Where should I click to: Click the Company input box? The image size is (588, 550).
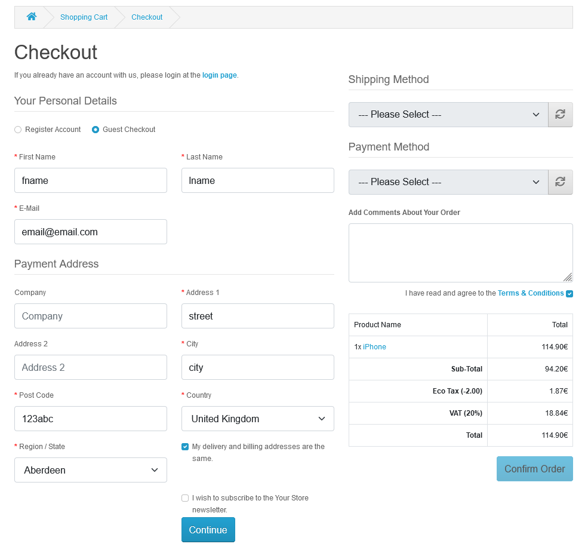click(x=90, y=316)
